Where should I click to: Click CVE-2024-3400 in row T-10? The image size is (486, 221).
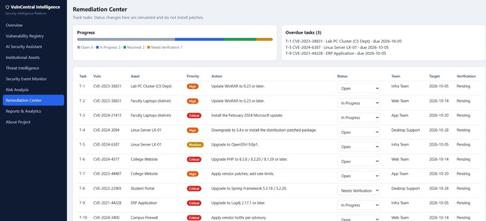(106, 217)
